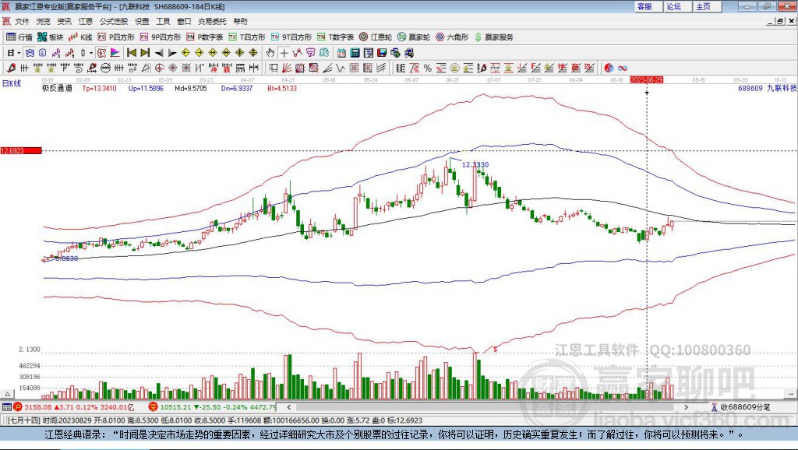
Task: Click the yin-yang taiji icon
Action: [x=609, y=68]
